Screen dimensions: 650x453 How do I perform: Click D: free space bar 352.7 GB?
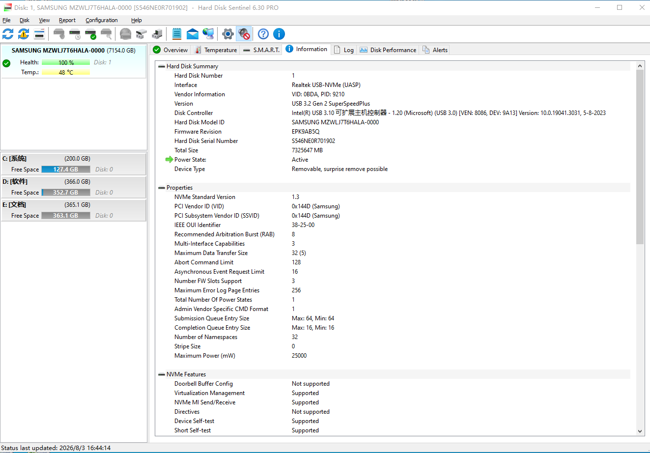66,192
